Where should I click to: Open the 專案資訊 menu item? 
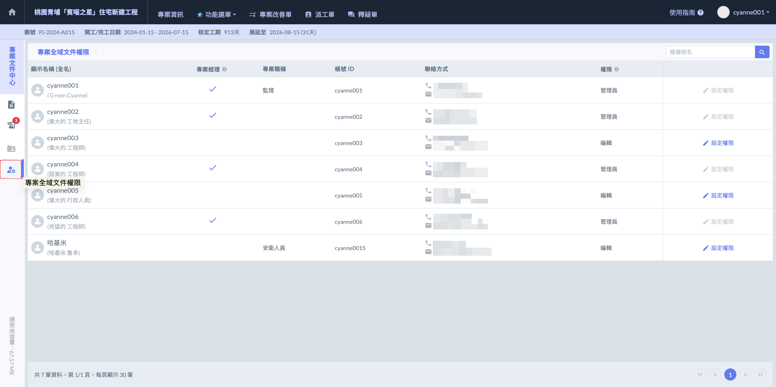click(x=170, y=15)
